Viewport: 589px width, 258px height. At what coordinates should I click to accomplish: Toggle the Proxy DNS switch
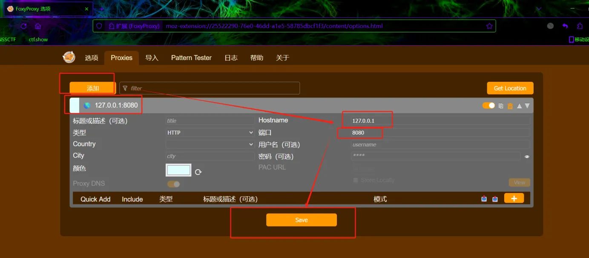click(173, 184)
